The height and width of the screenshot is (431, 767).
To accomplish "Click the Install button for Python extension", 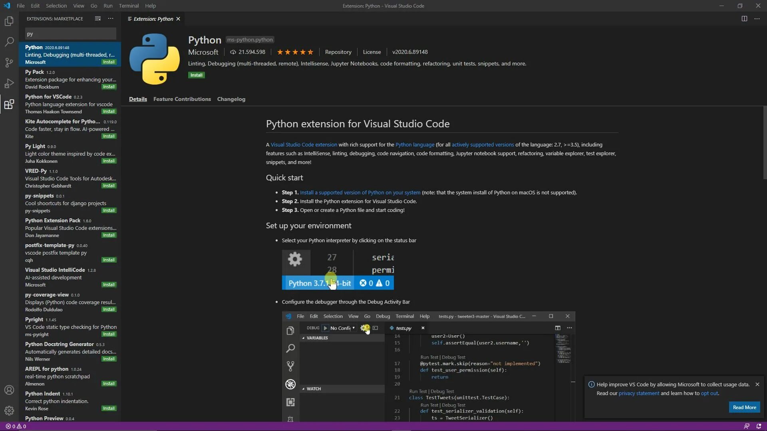I will tap(197, 75).
